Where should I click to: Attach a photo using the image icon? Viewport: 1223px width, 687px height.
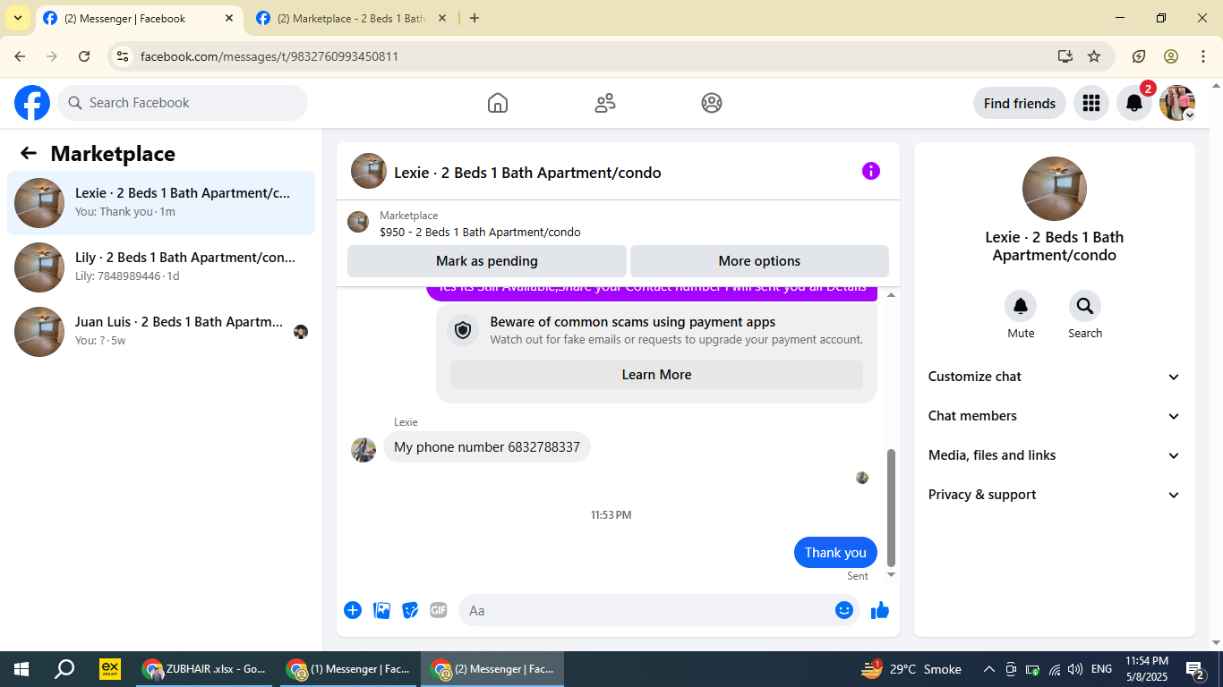382,610
